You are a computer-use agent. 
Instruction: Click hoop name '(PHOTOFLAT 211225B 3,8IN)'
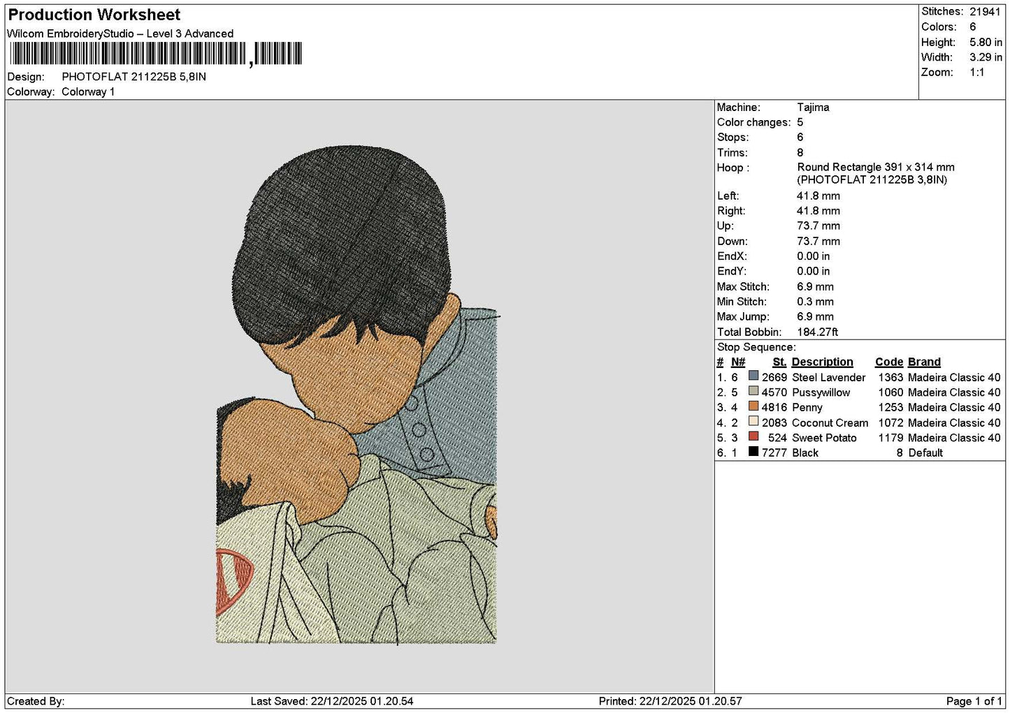(872, 180)
